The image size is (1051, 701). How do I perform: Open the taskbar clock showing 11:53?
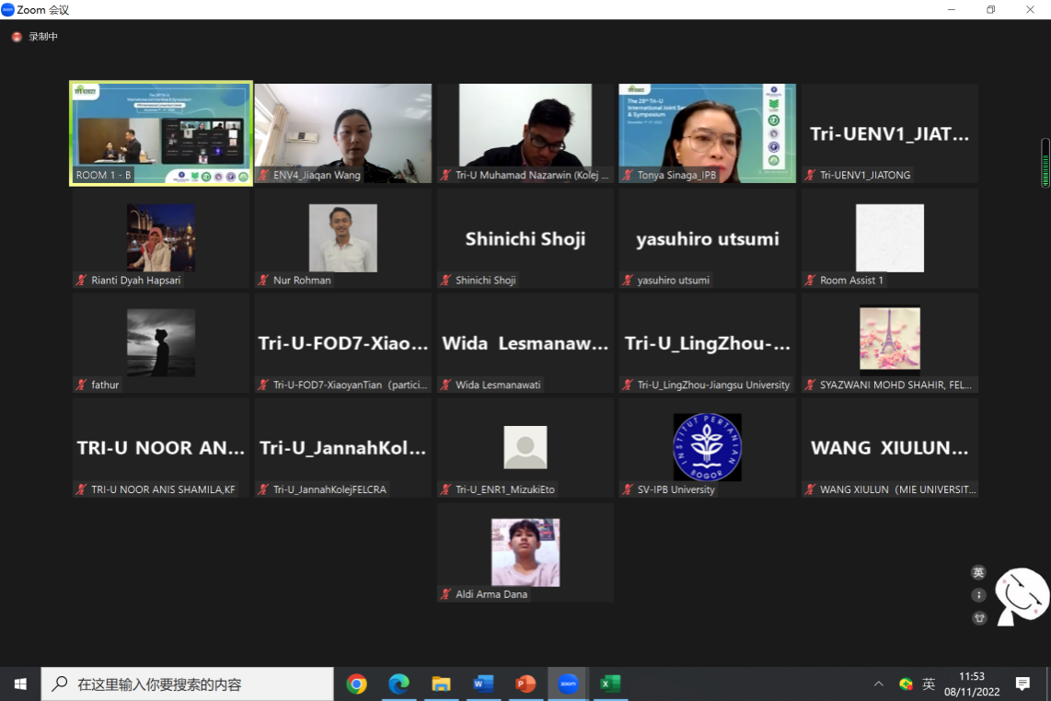pos(971,684)
